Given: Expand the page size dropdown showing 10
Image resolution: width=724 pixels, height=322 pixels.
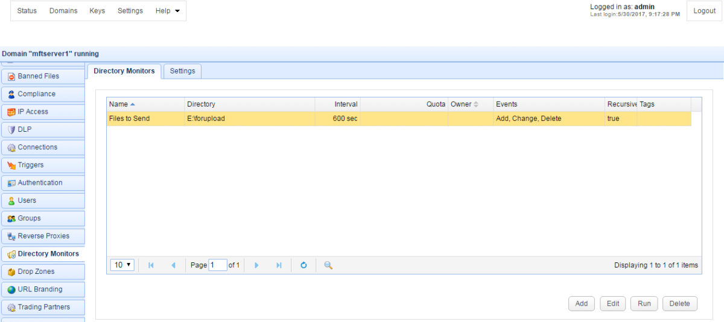Looking at the screenshot, I should point(122,265).
